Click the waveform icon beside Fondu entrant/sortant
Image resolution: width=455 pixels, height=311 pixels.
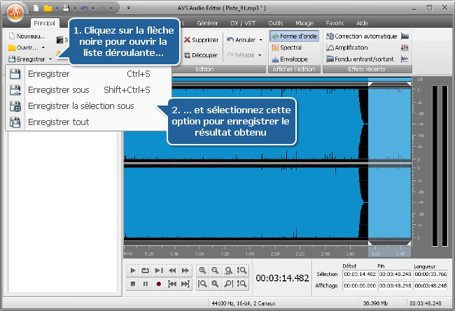[x=405, y=59]
